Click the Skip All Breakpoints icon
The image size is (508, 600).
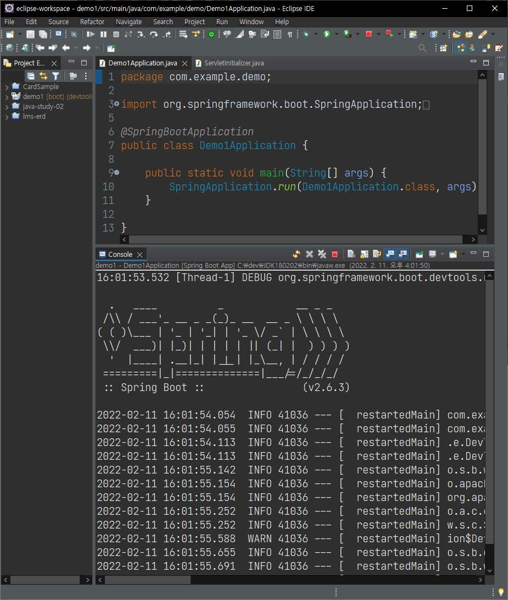74,35
